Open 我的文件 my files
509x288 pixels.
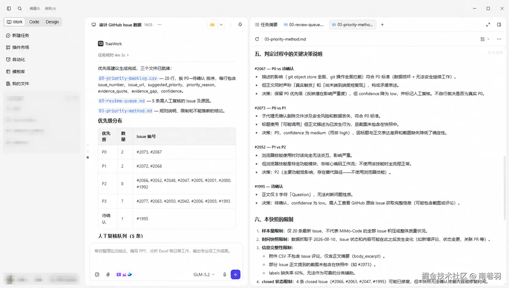(x=17, y=84)
